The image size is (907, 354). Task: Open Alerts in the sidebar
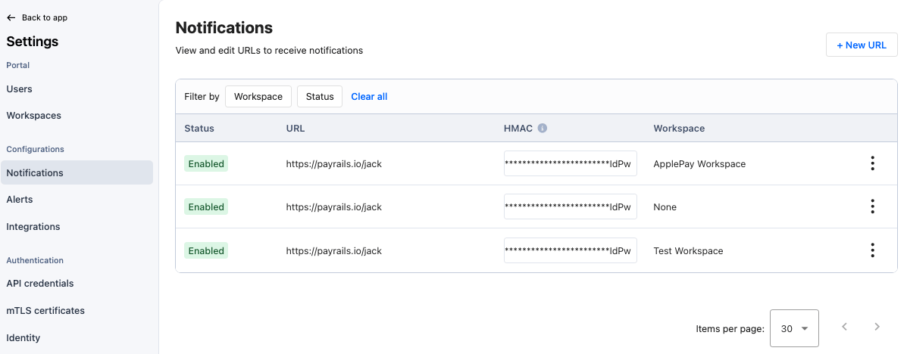[20, 199]
